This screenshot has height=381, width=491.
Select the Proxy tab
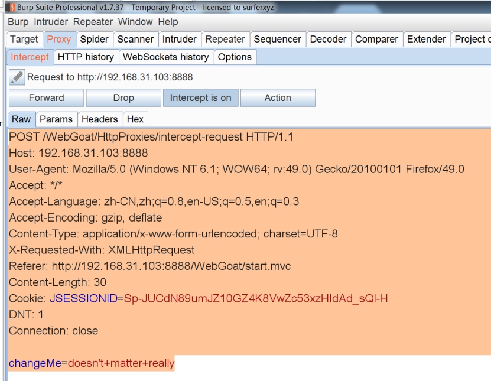point(59,39)
